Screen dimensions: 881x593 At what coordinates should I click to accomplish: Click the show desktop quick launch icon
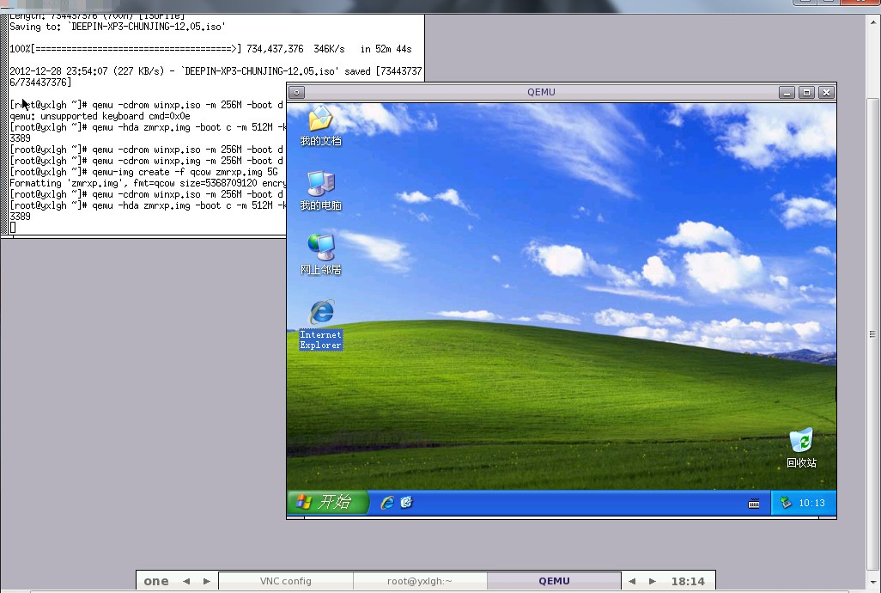point(406,503)
